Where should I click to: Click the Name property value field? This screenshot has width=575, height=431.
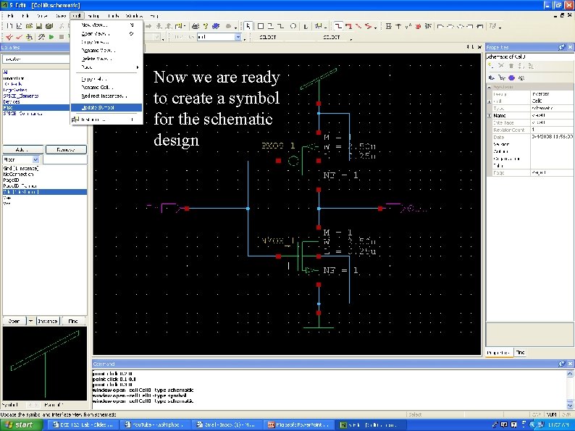[x=542, y=115]
